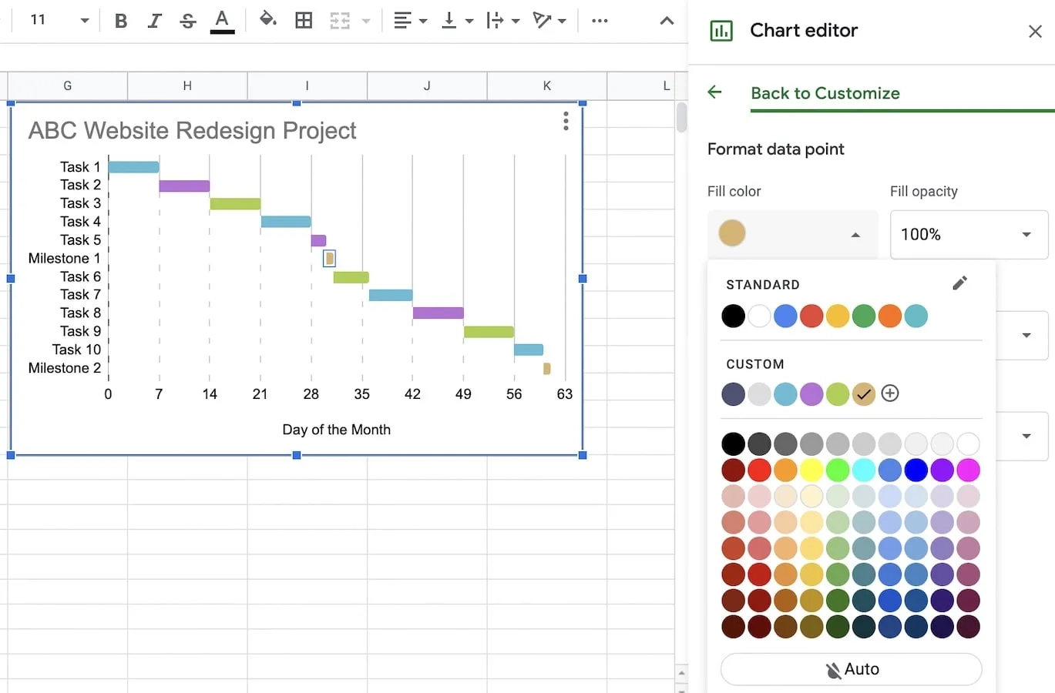Add a new custom color with the plus icon
This screenshot has height=693, width=1055.
[x=890, y=393]
